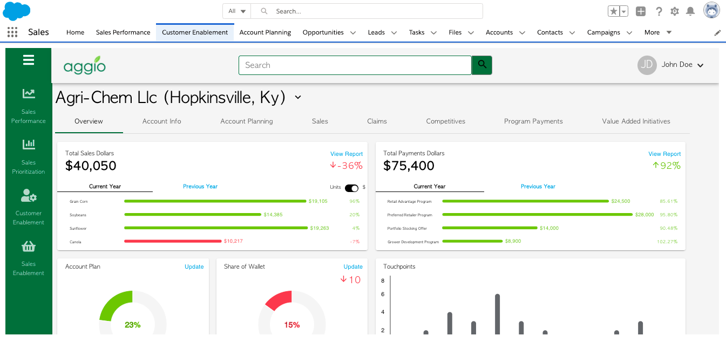Open the Sales Enablement basket icon

[x=29, y=247]
